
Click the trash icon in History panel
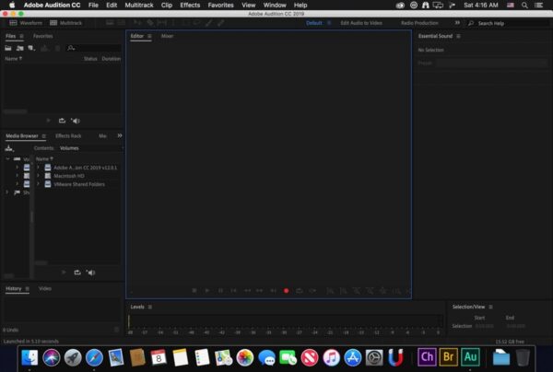click(116, 330)
